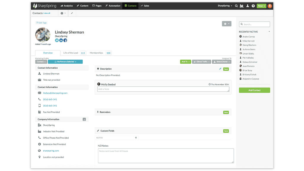
Task: Click the gear icon beside NOTES
Action: tap(136, 138)
